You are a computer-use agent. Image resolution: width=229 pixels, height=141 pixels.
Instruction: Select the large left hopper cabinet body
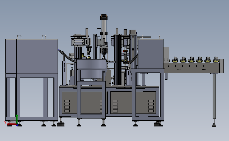pyautogui.click(x=31, y=56)
